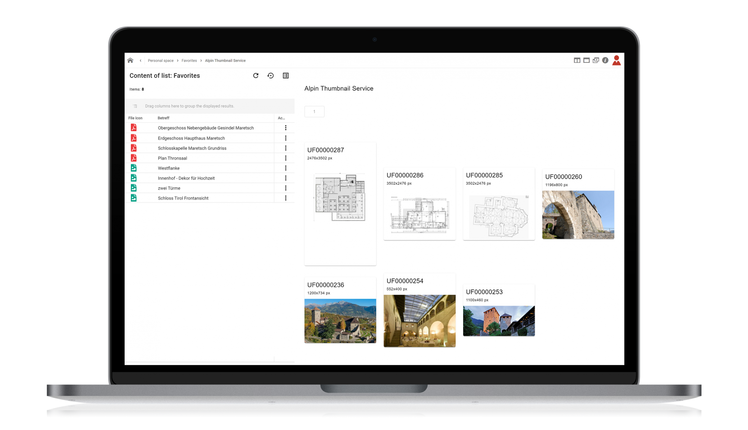Screen dimensions: 748x430
Task: Click the Ac... column header
Action: pos(281,118)
